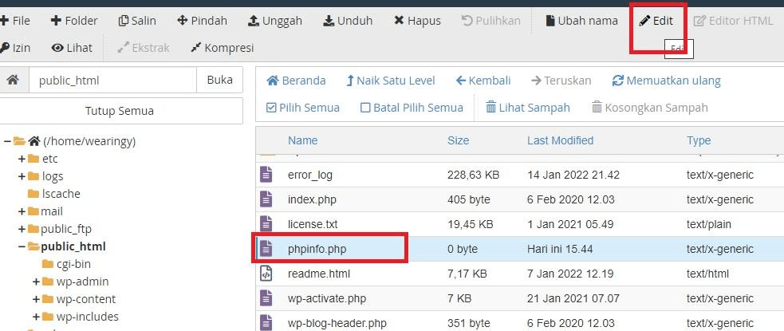Select the phpinfo.php file row
This screenshot has width=784, height=331.
point(317,249)
